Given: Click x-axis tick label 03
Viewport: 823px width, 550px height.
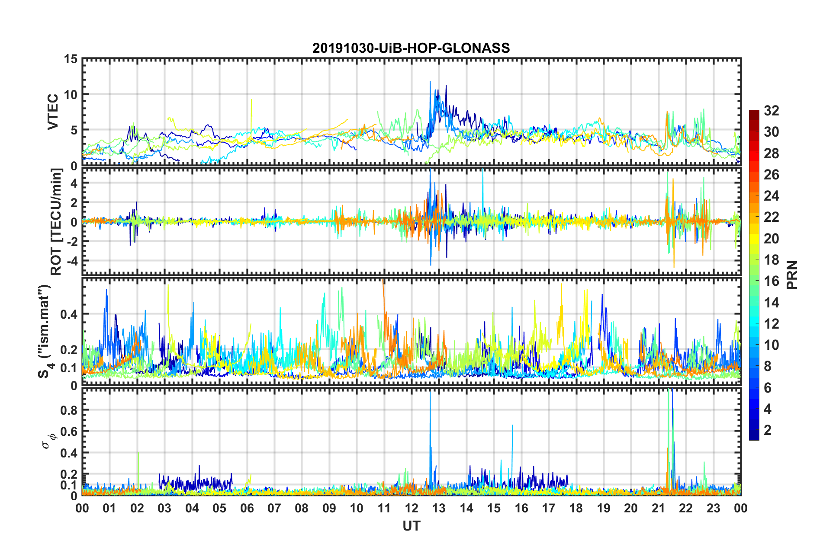Looking at the screenshot, I should [x=164, y=508].
